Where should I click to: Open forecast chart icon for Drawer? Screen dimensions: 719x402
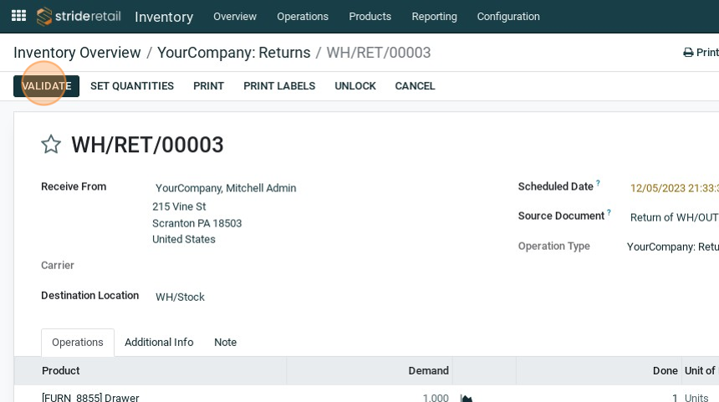point(467,398)
